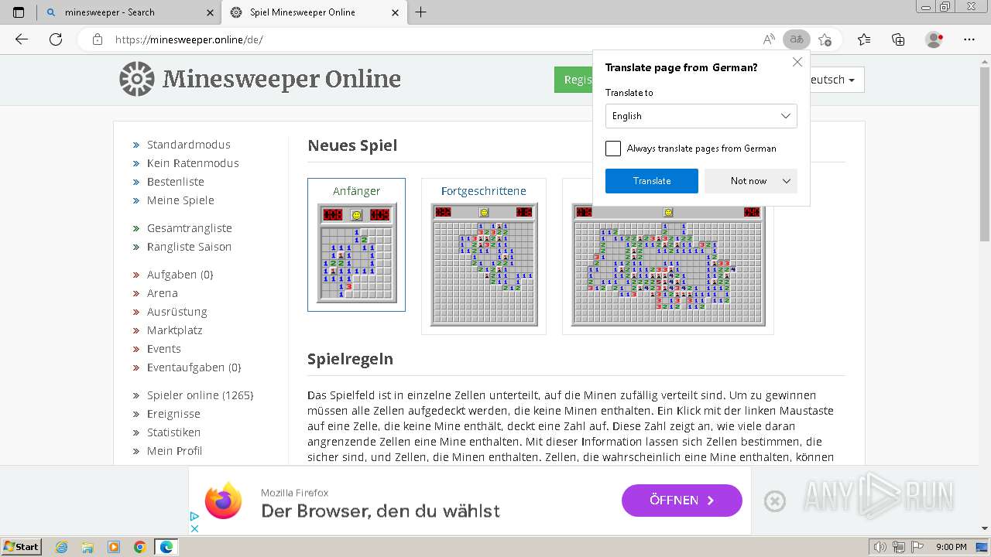Open a new browser tab
Viewport: 991px width, 557px height.
pyautogui.click(x=420, y=12)
